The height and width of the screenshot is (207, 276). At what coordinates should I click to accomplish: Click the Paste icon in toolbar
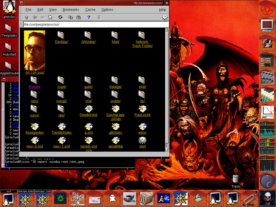[x=78, y=17]
